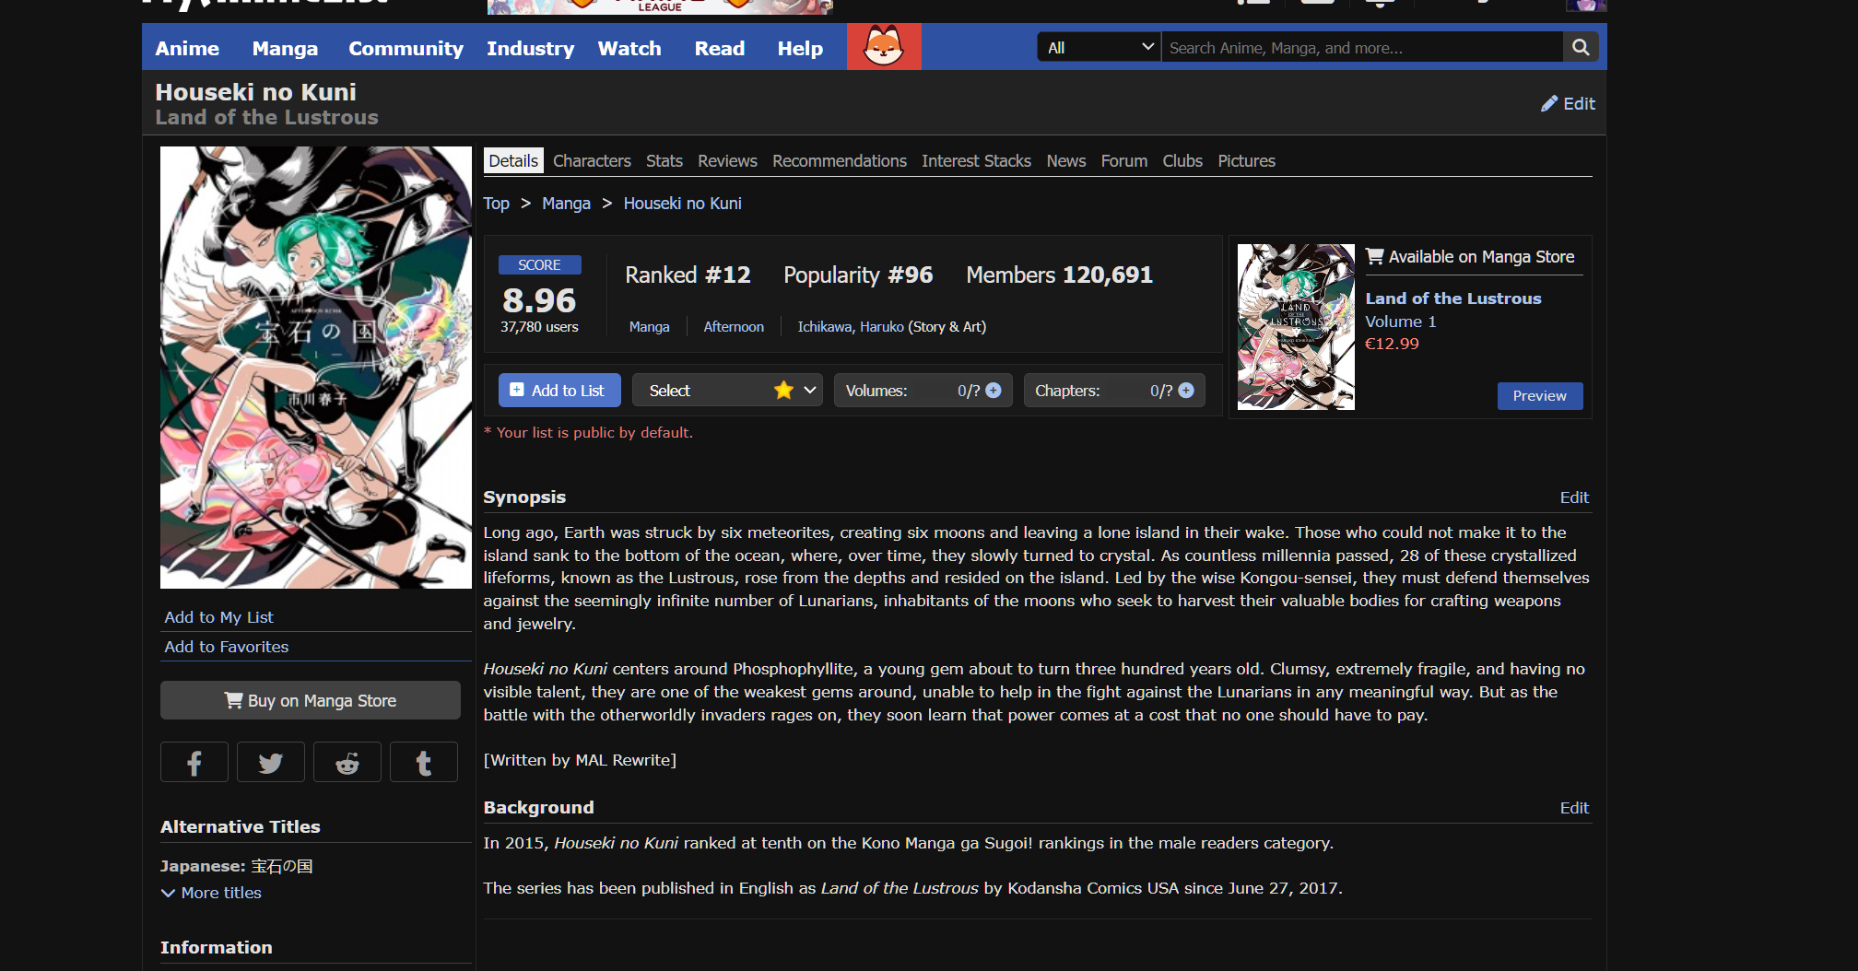
Task: Click the Members 120,691 text
Action: [x=1059, y=275]
